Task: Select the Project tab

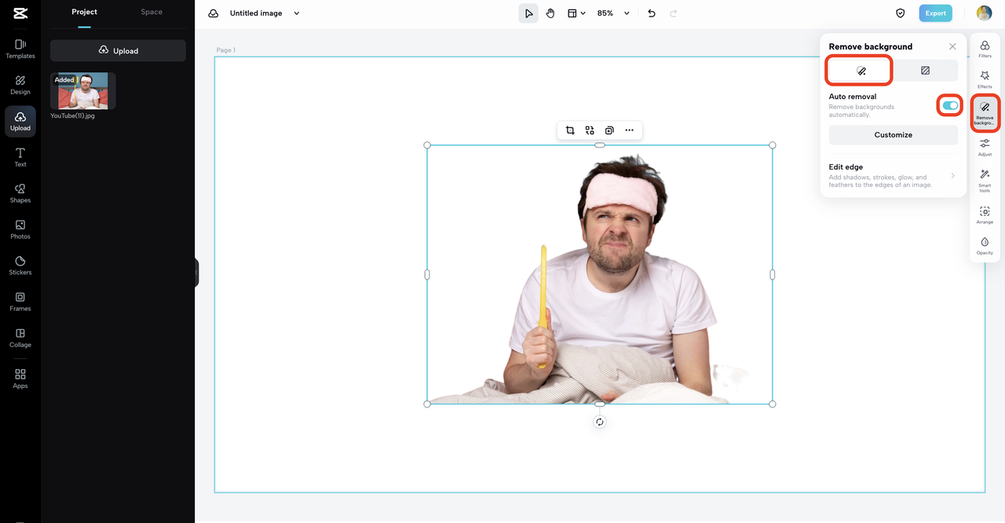Action: click(84, 12)
